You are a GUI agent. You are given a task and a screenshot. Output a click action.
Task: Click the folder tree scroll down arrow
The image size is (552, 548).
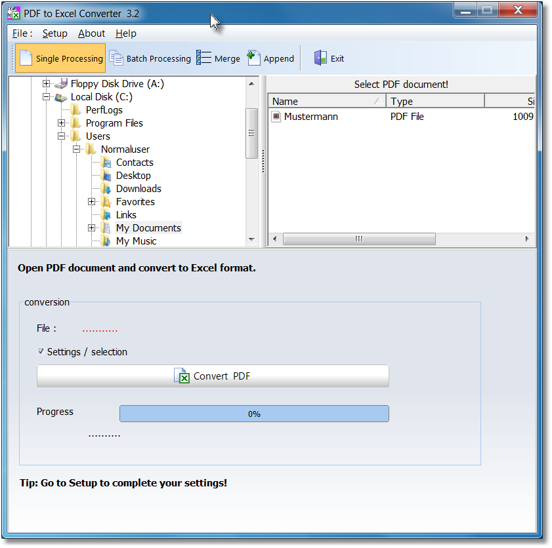[251, 239]
